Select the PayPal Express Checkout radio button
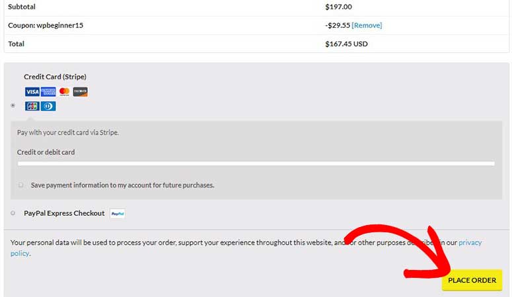512x297 pixels. coord(13,213)
